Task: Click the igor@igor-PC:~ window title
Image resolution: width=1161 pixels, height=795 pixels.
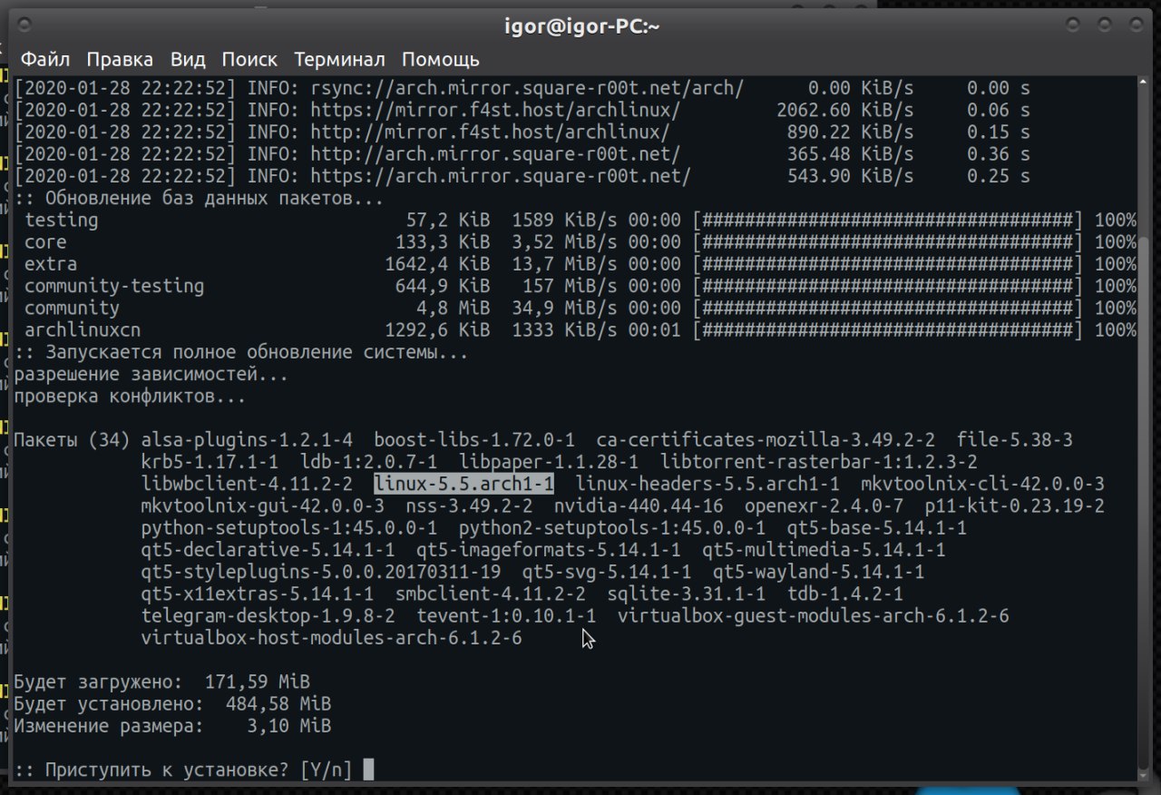Action: 581,26
